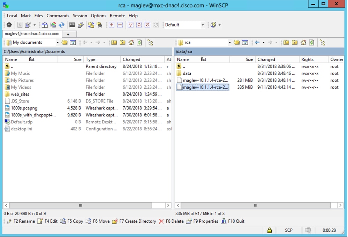The width and height of the screenshot is (348, 237).
Task: Click Synchronize Browsing icon
Action: coord(91,25)
